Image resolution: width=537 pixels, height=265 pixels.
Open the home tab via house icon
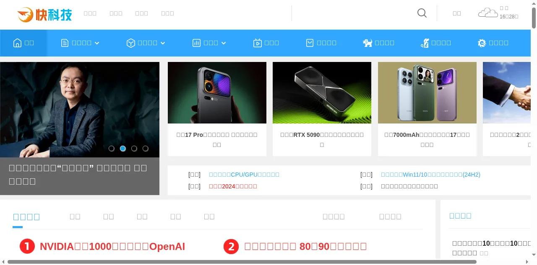click(x=17, y=43)
